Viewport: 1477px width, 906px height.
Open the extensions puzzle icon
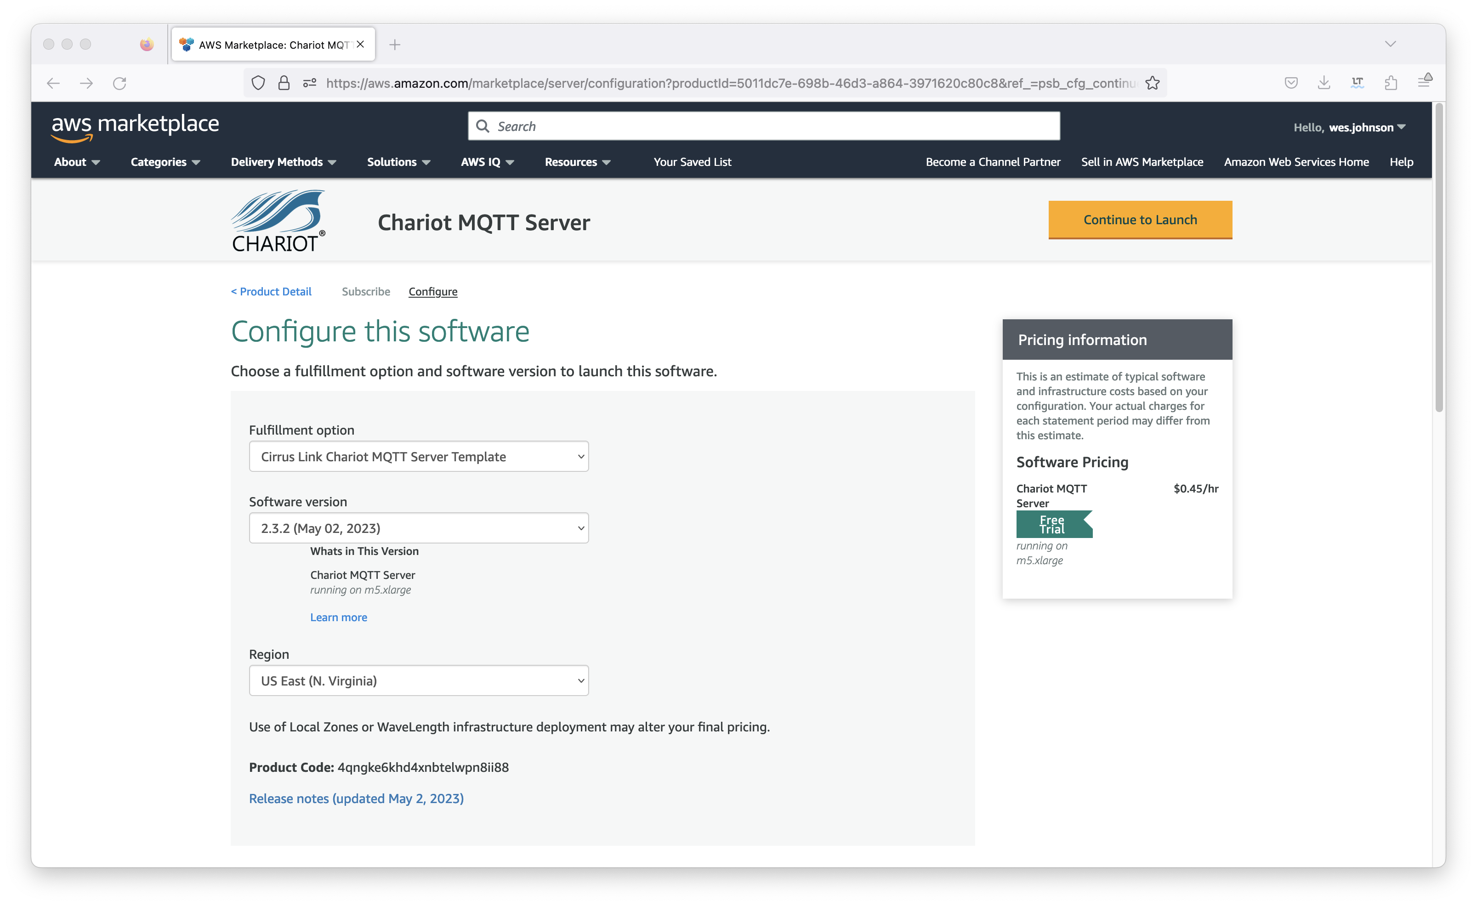click(1391, 83)
